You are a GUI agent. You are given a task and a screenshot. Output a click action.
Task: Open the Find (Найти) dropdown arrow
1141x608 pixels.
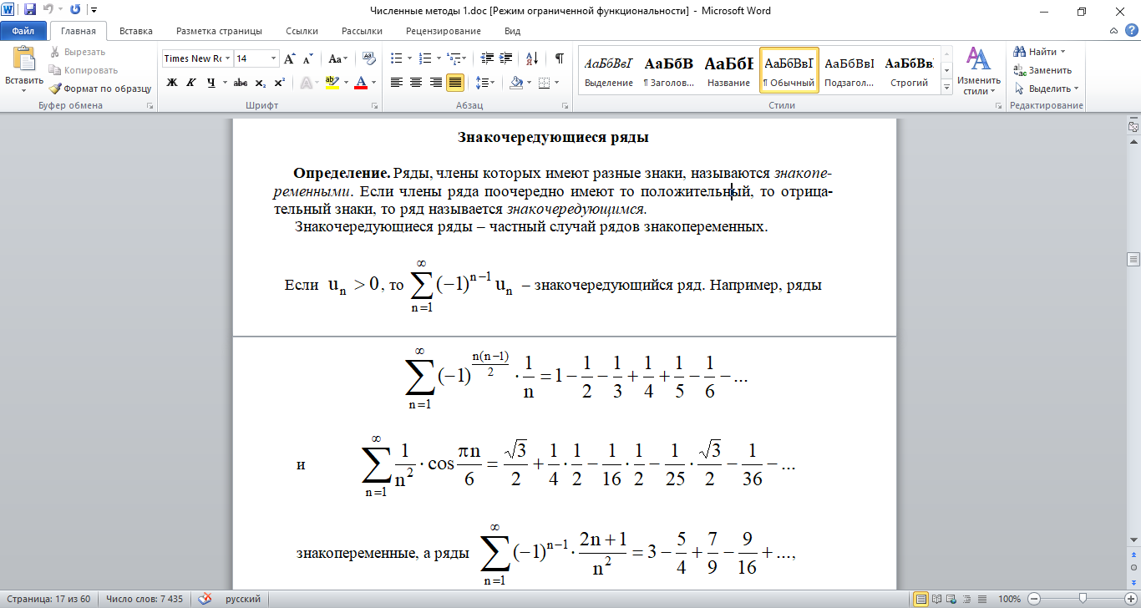coord(1062,52)
